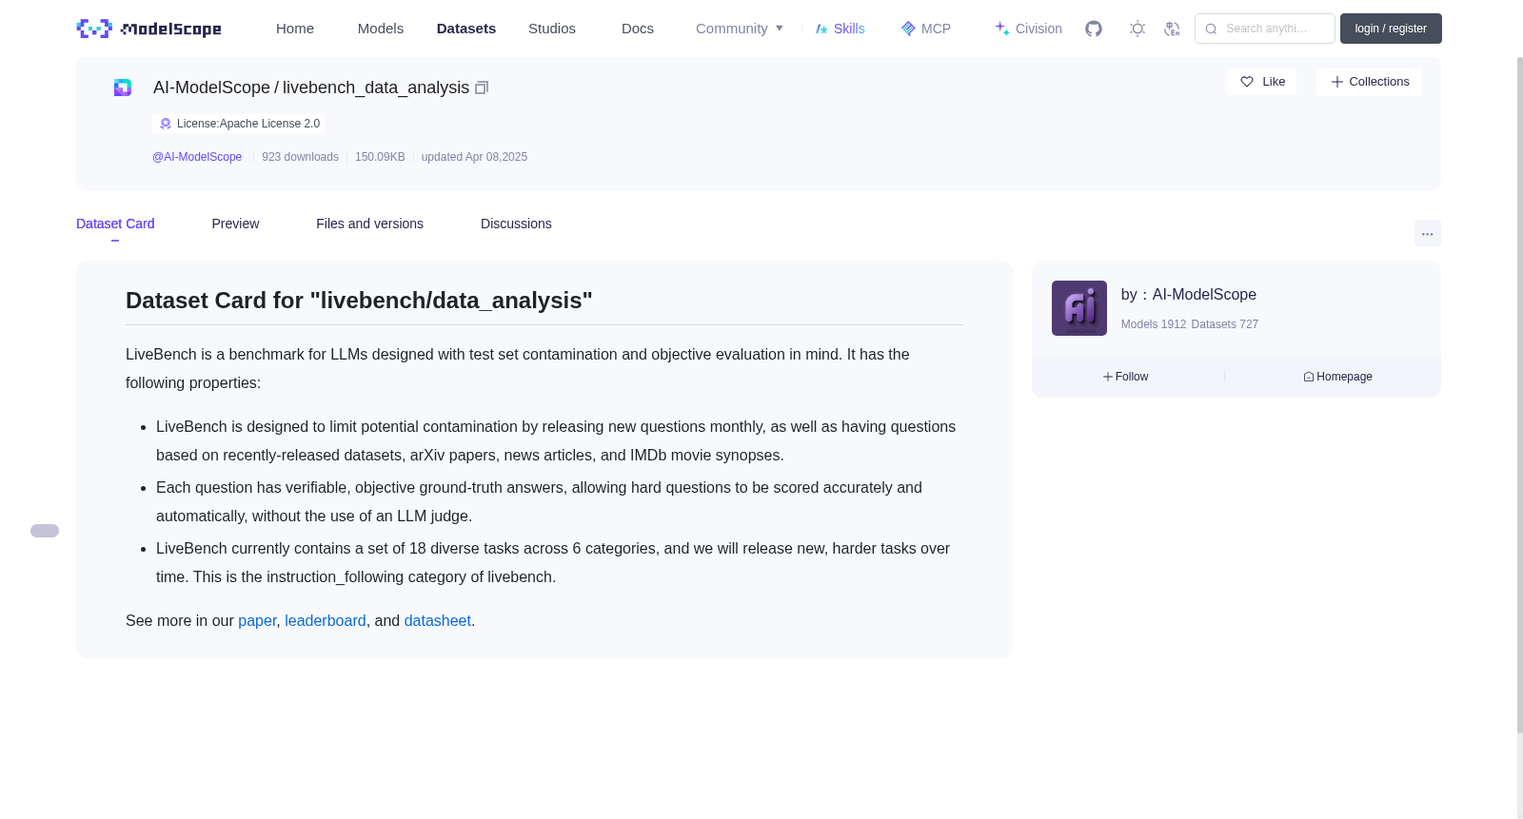
Task: Open the three-dots more options menu
Action: click(1428, 233)
